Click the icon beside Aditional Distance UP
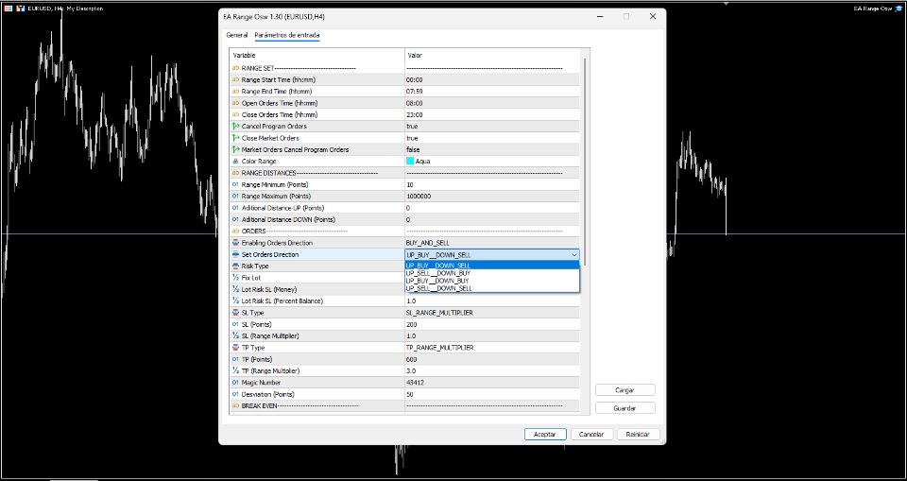The width and height of the screenshot is (907, 481). [235, 208]
